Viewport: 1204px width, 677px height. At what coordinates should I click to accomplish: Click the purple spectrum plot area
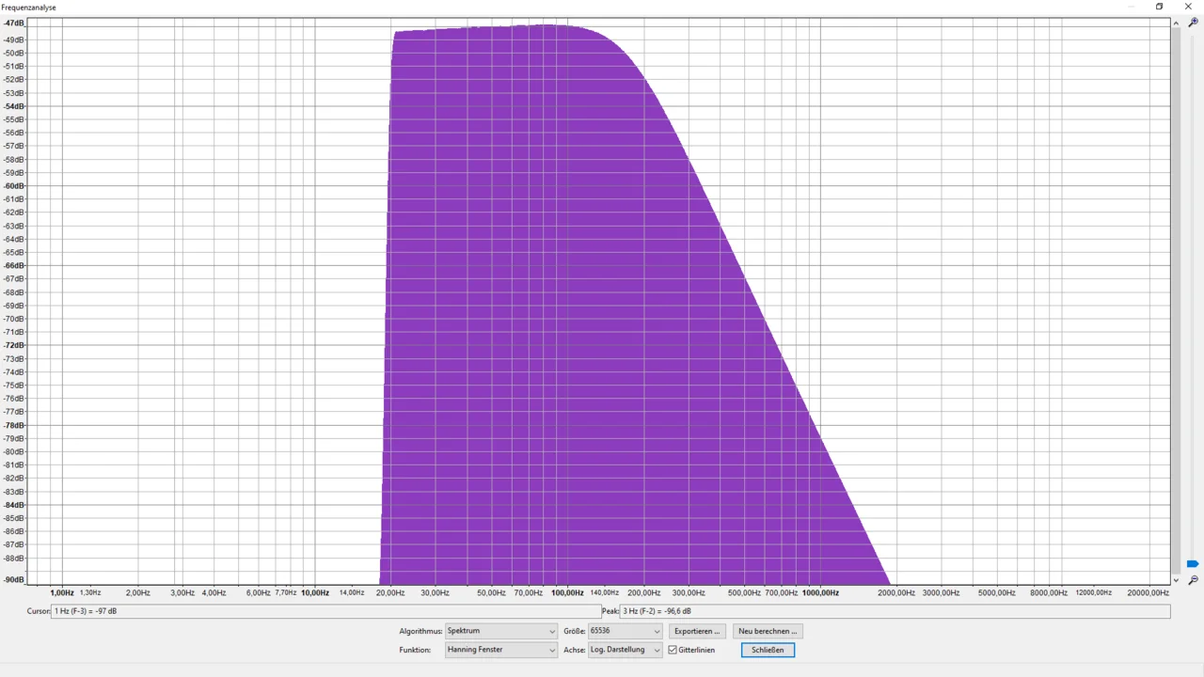[564, 329]
